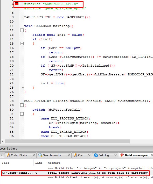Click the 'init = true;' line
Image resolution: width=153 pixels, height=184 pixels.
tap(53, 83)
